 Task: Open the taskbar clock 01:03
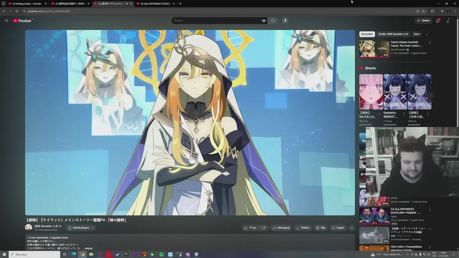[x=444, y=254]
